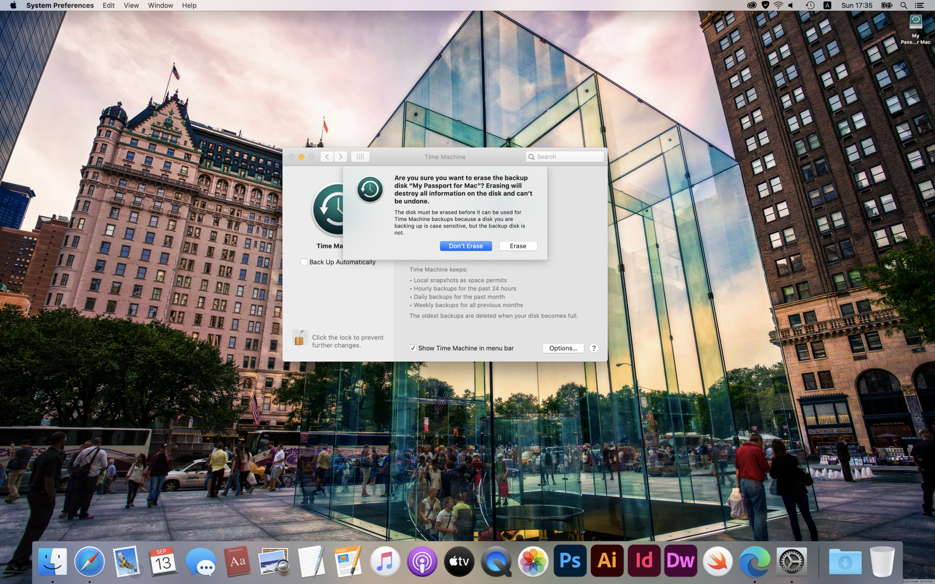Image resolution: width=935 pixels, height=584 pixels.
Task: Open the Time Machine menu bar icon
Action: pos(810,5)
